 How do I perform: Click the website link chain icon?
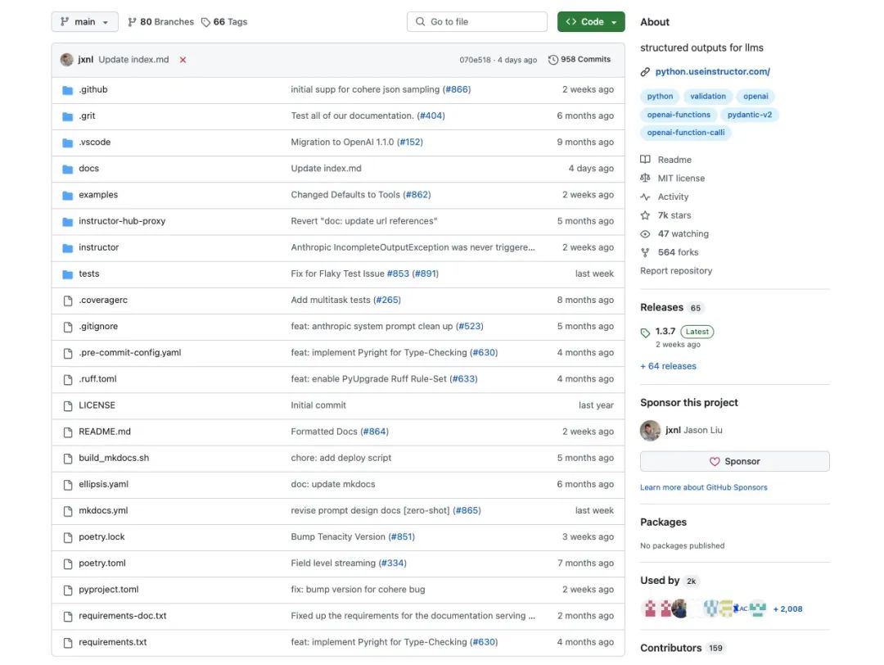[x=645, y=72]
